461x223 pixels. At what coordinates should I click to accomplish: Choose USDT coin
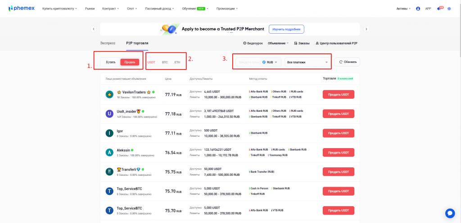click(x=151, y=62)
